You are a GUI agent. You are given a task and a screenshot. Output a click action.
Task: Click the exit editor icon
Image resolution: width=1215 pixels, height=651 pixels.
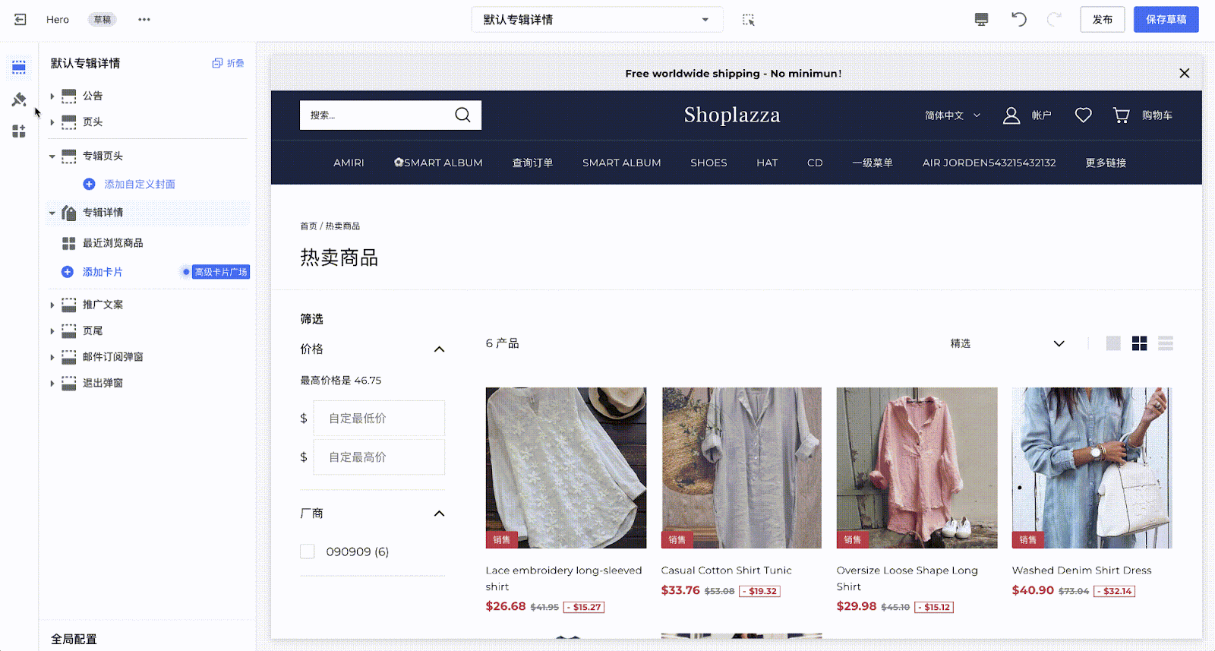click(21, 20)
